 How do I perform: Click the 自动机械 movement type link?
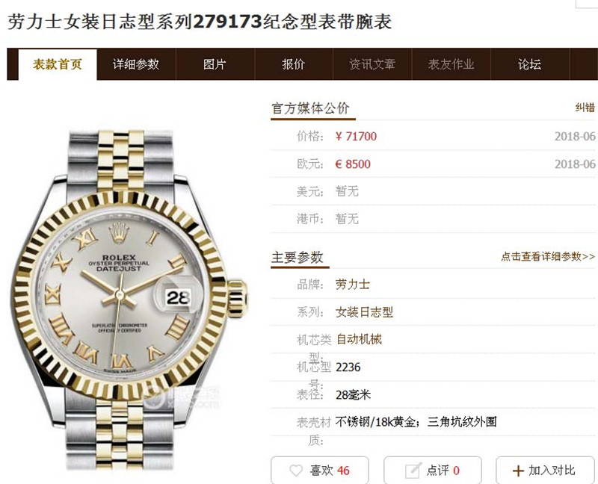click(x=359, y=339)
